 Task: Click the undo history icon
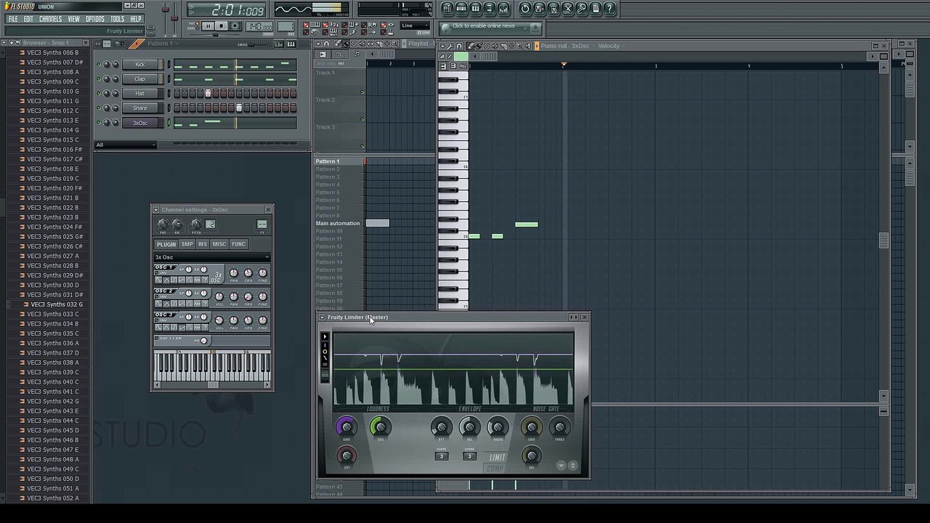525,9
